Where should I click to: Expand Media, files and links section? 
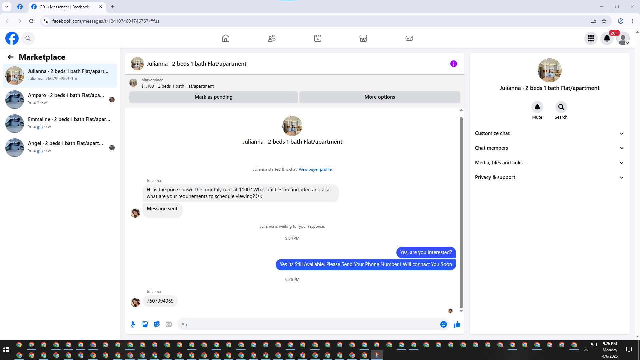[549, 163]
